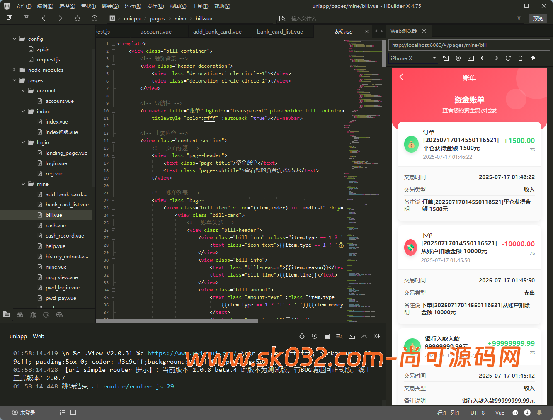Click the filter funnel icon near preview button

point(519,18)
